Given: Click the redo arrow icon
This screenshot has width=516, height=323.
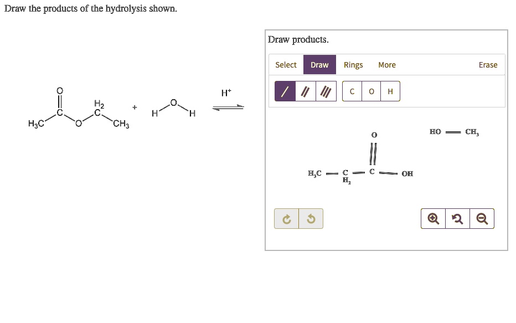Looking at the screenshot, I should (286, 218).
